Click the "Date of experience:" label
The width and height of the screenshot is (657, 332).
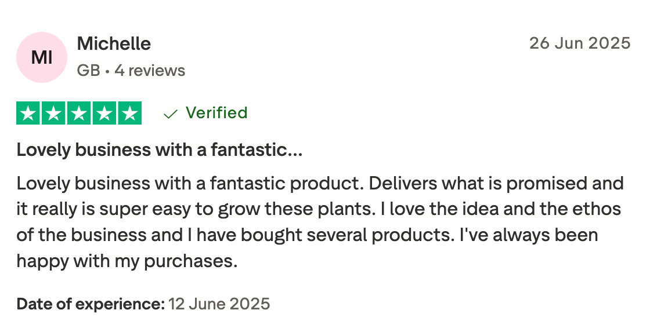91,304
